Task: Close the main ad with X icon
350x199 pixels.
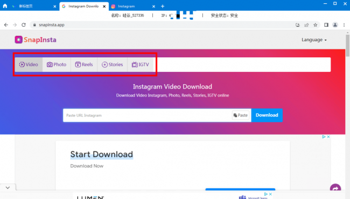Action: (328, 137)
